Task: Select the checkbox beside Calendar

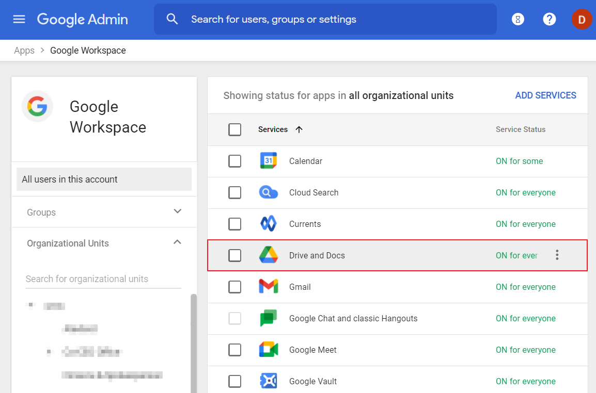Action: point(235,161)
